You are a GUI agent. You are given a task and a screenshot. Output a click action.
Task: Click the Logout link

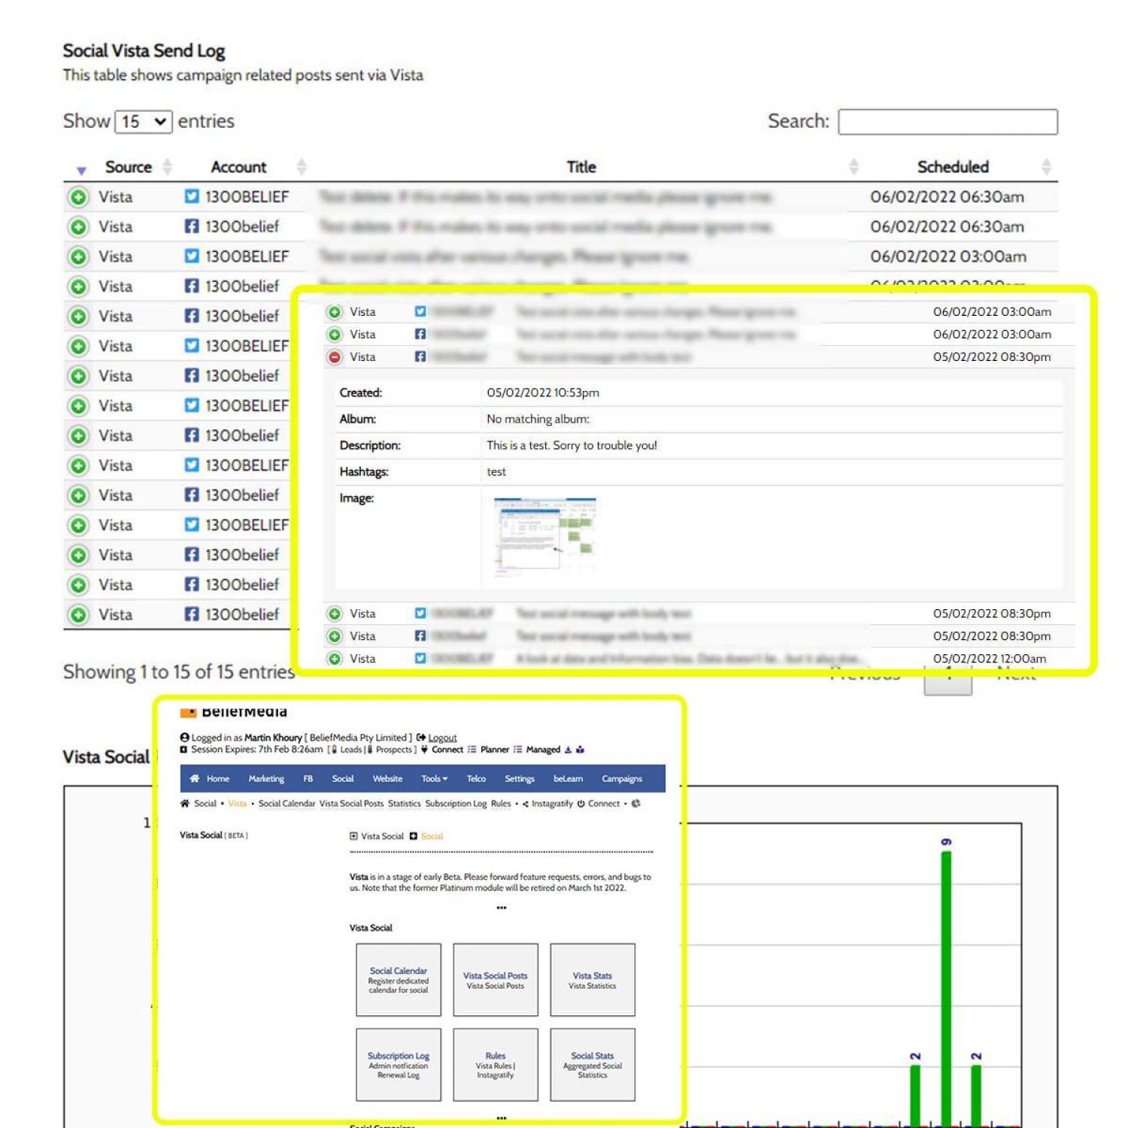pos(442,738)
